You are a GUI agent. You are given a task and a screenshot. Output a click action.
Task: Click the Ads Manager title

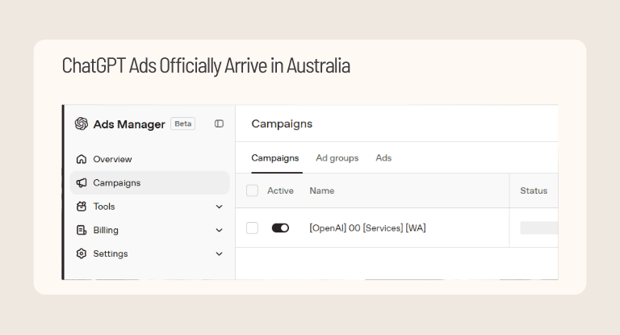pos(129,124)
